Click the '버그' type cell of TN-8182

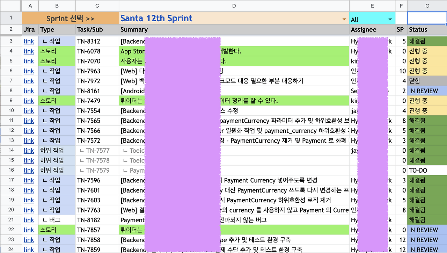tap(57, 220)
